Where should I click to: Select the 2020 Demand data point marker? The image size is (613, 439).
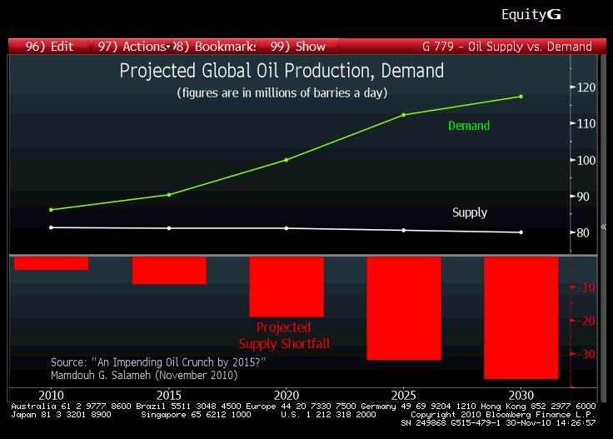coord(287,160)
